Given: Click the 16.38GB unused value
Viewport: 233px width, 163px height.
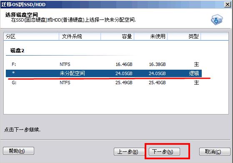Looking at the screenshot, I should 157,64.
